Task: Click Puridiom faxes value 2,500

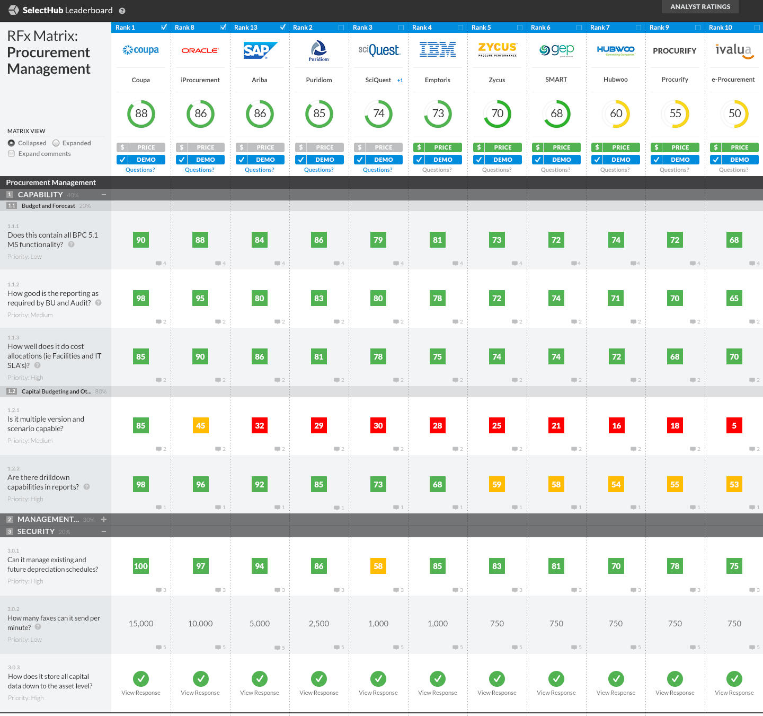Action: click(x=319, y=624)
